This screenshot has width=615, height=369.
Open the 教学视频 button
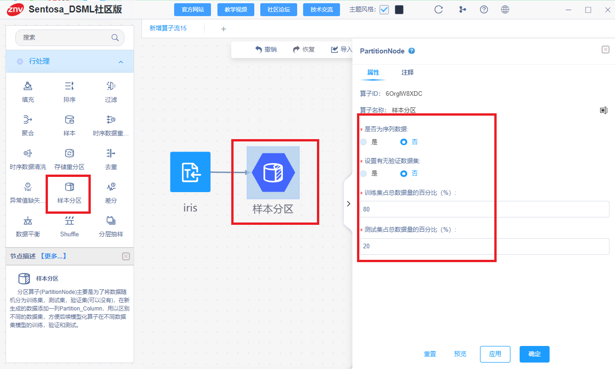[x=235, y=10]
